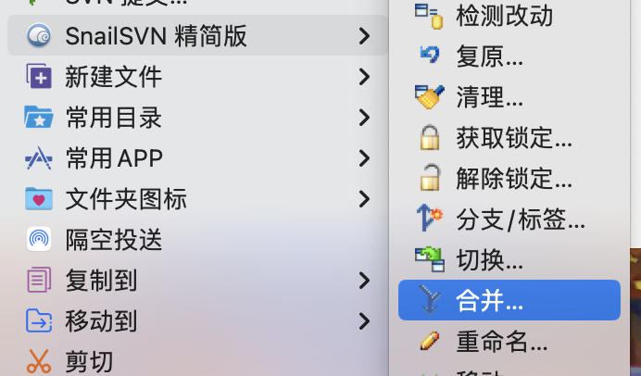641x376 pixels.
Task: Click the pencil icon beside 重命名
Action: tap(430, 341)
